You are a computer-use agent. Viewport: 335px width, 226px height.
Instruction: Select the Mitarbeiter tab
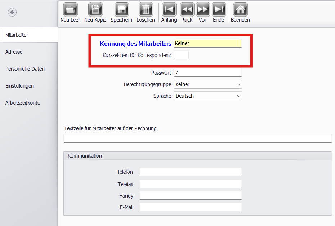(x=29, y=35)
